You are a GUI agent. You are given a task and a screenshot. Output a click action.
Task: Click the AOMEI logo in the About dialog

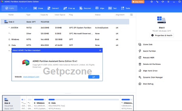pyautogui.click(x=26, y=62)
